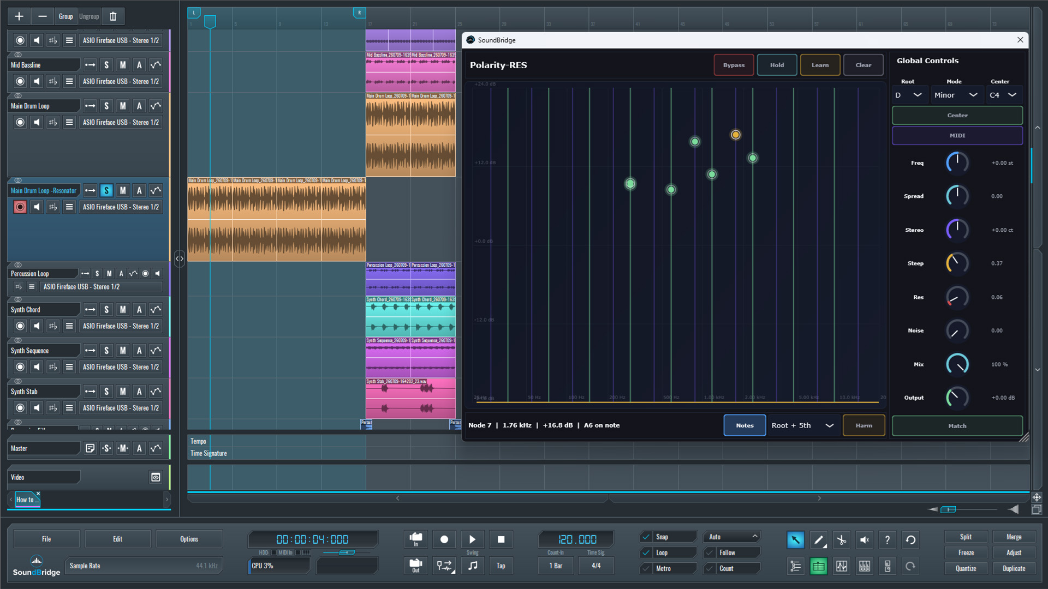Click the Punch In icon
This screenshot has width=1048, height=589.
pyautogui.click(x=415, y=539)
